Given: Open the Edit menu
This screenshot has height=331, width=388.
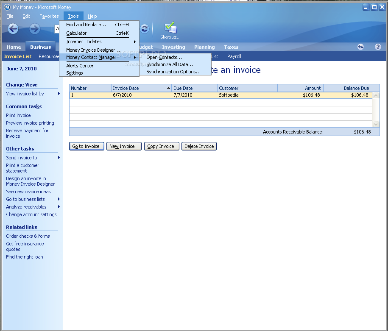Looking at the screenshot, I should [x=26, y=16].
